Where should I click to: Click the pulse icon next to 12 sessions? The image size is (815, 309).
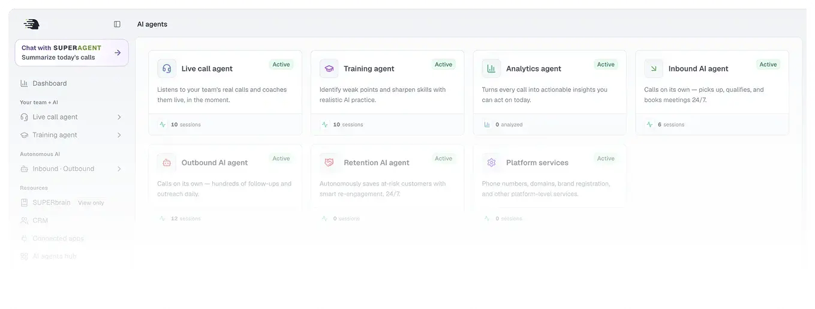[x=163, y=218]
